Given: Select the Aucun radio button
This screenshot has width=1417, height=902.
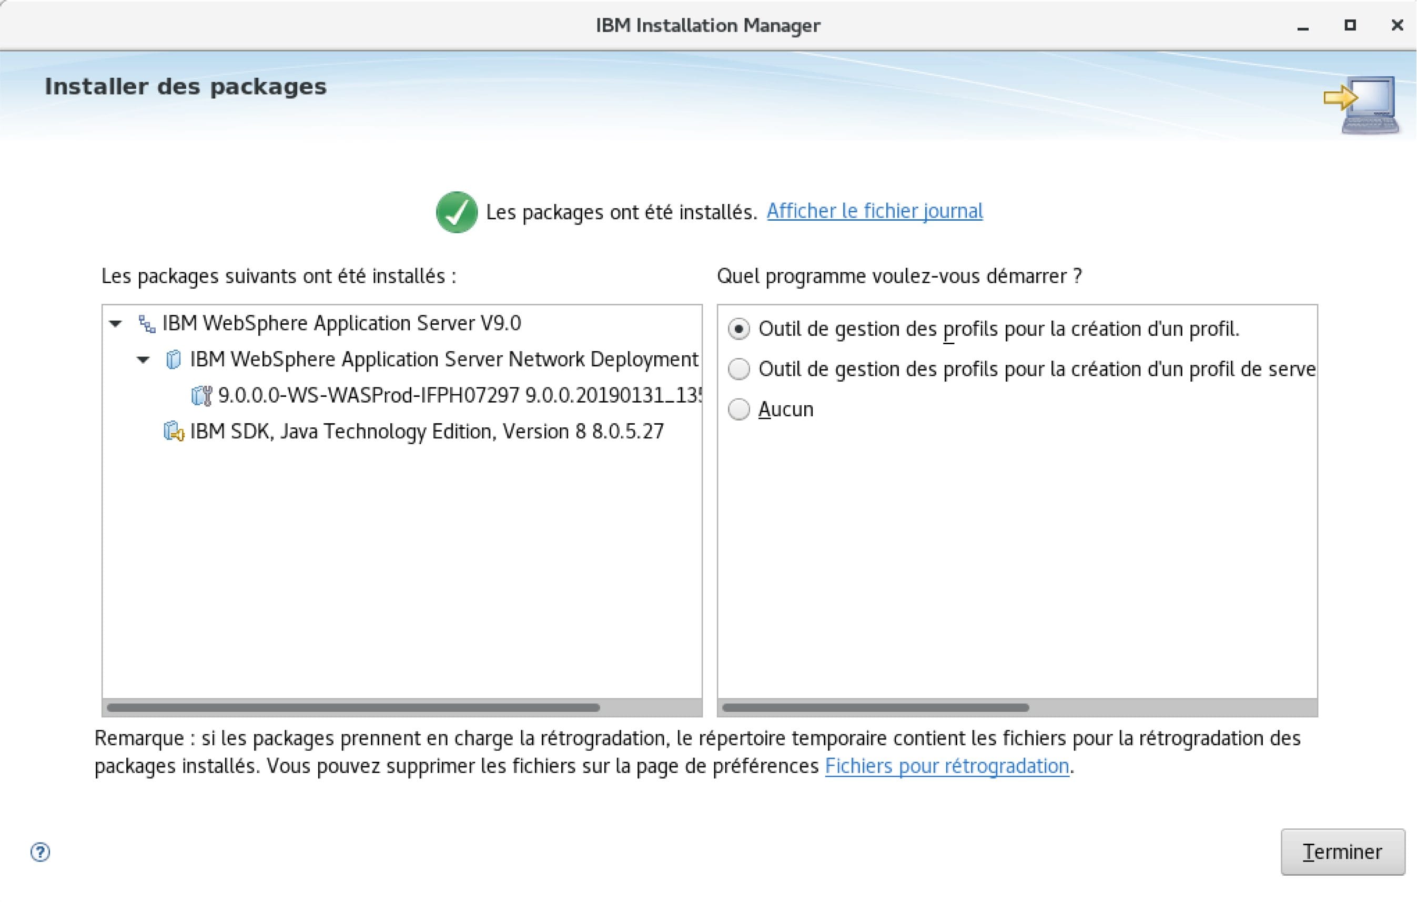Looking at the screenshot, I should click(739, 409).
